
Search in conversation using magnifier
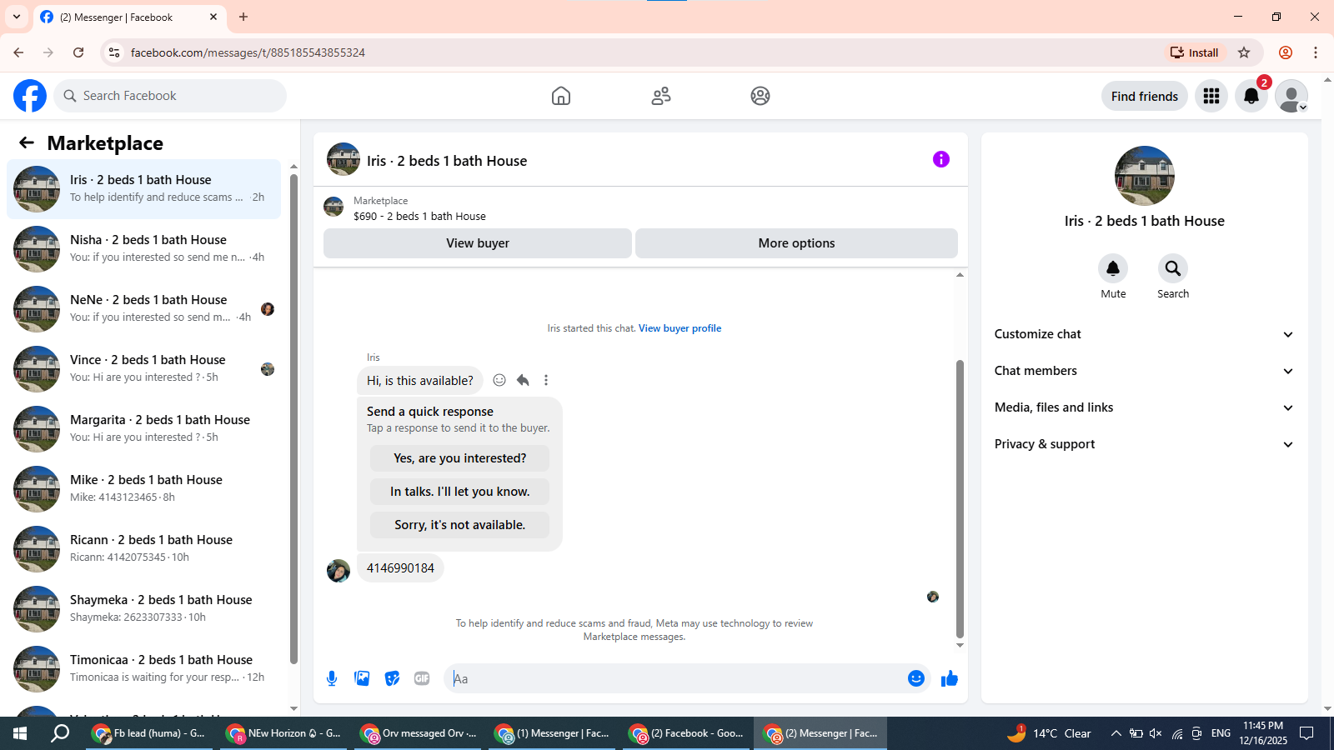pyautogui.click(x=1173, y=268)
